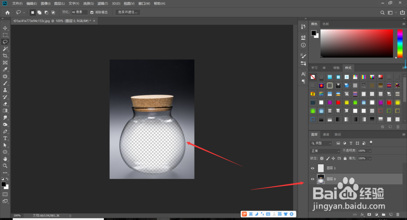
Task: Open the blend mode 正常 dropdown
Action: 325,151
